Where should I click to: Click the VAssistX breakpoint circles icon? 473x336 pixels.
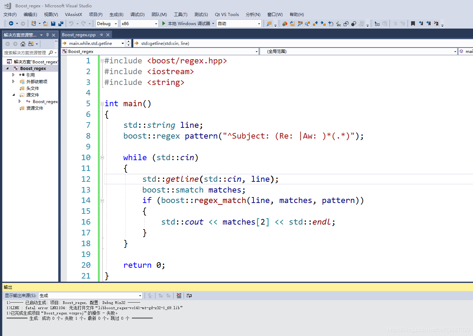353,23
